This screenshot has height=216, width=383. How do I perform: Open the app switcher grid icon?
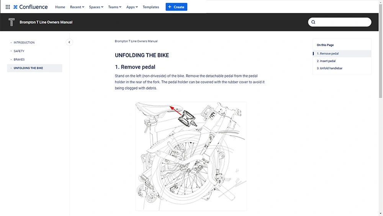pos(8,7)
